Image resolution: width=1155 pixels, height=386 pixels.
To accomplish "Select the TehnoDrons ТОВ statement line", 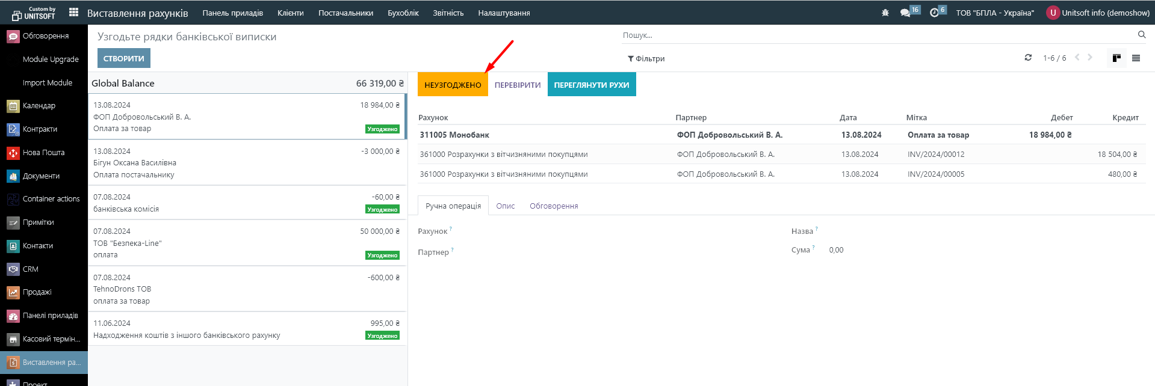I will tap(247, 289).
